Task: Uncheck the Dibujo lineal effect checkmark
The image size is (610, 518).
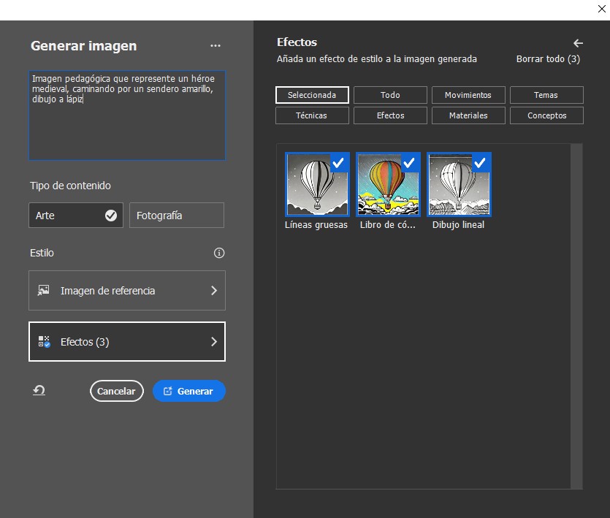Action: pos(480,164)
